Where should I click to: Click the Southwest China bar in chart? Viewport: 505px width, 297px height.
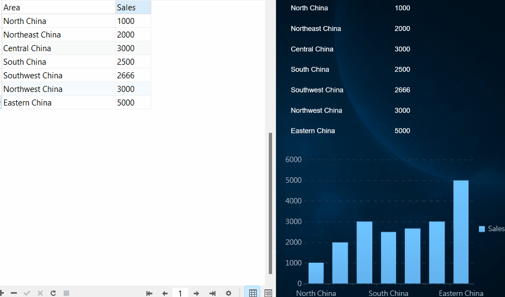point(412,256)
